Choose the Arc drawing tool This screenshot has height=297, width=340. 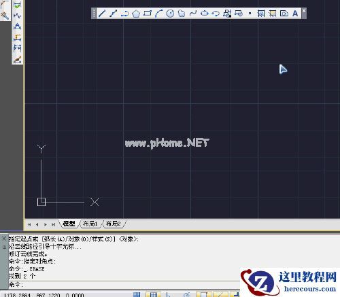(x=158, y=14)
